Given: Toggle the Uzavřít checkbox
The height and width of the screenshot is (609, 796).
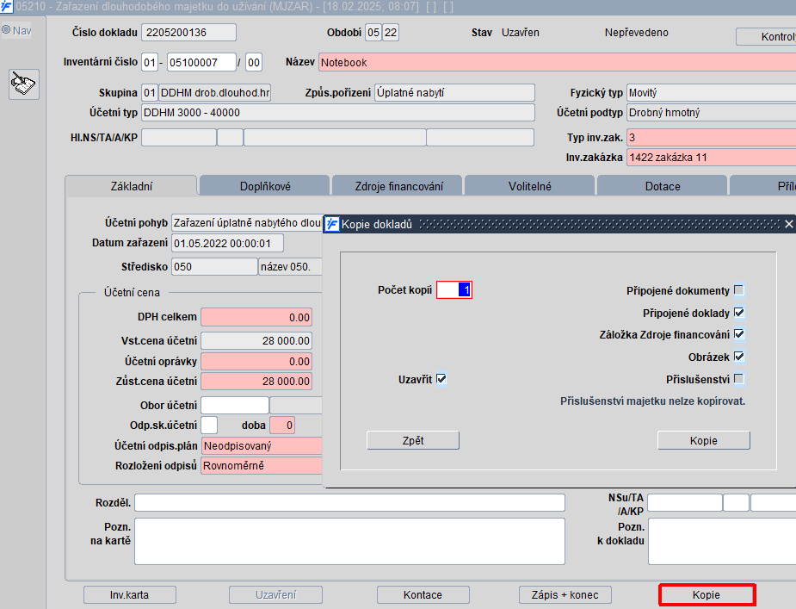Looking at the screenshot, I should pos(441,379).
